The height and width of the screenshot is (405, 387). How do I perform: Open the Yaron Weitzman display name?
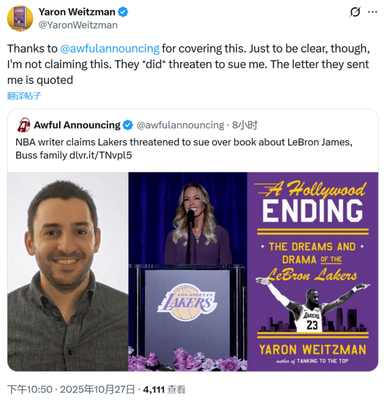point(77,12)
